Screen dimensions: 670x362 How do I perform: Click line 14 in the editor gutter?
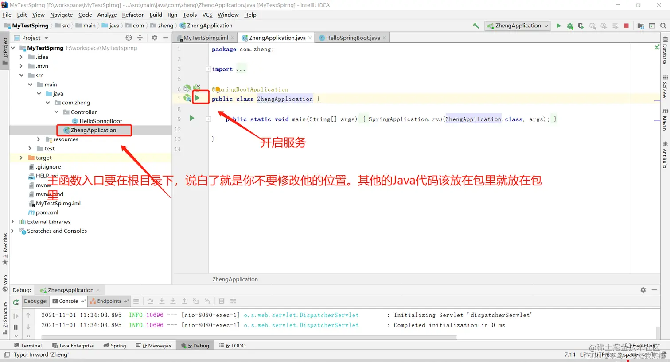coord(178,149)
